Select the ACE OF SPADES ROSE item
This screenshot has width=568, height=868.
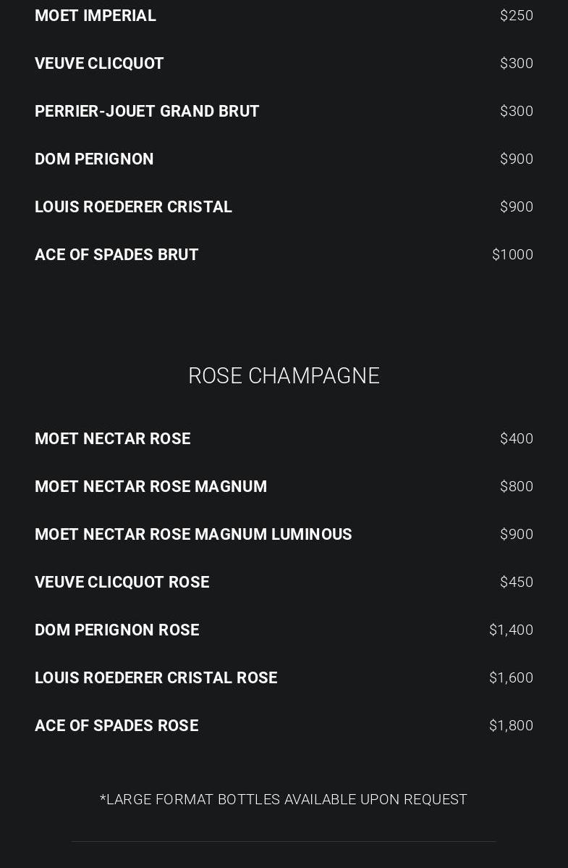tap(116, 726)
